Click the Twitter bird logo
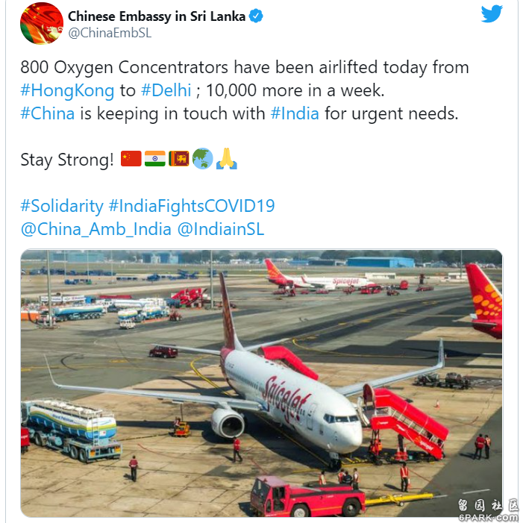 pyautogui.click(x=492, y=13)
